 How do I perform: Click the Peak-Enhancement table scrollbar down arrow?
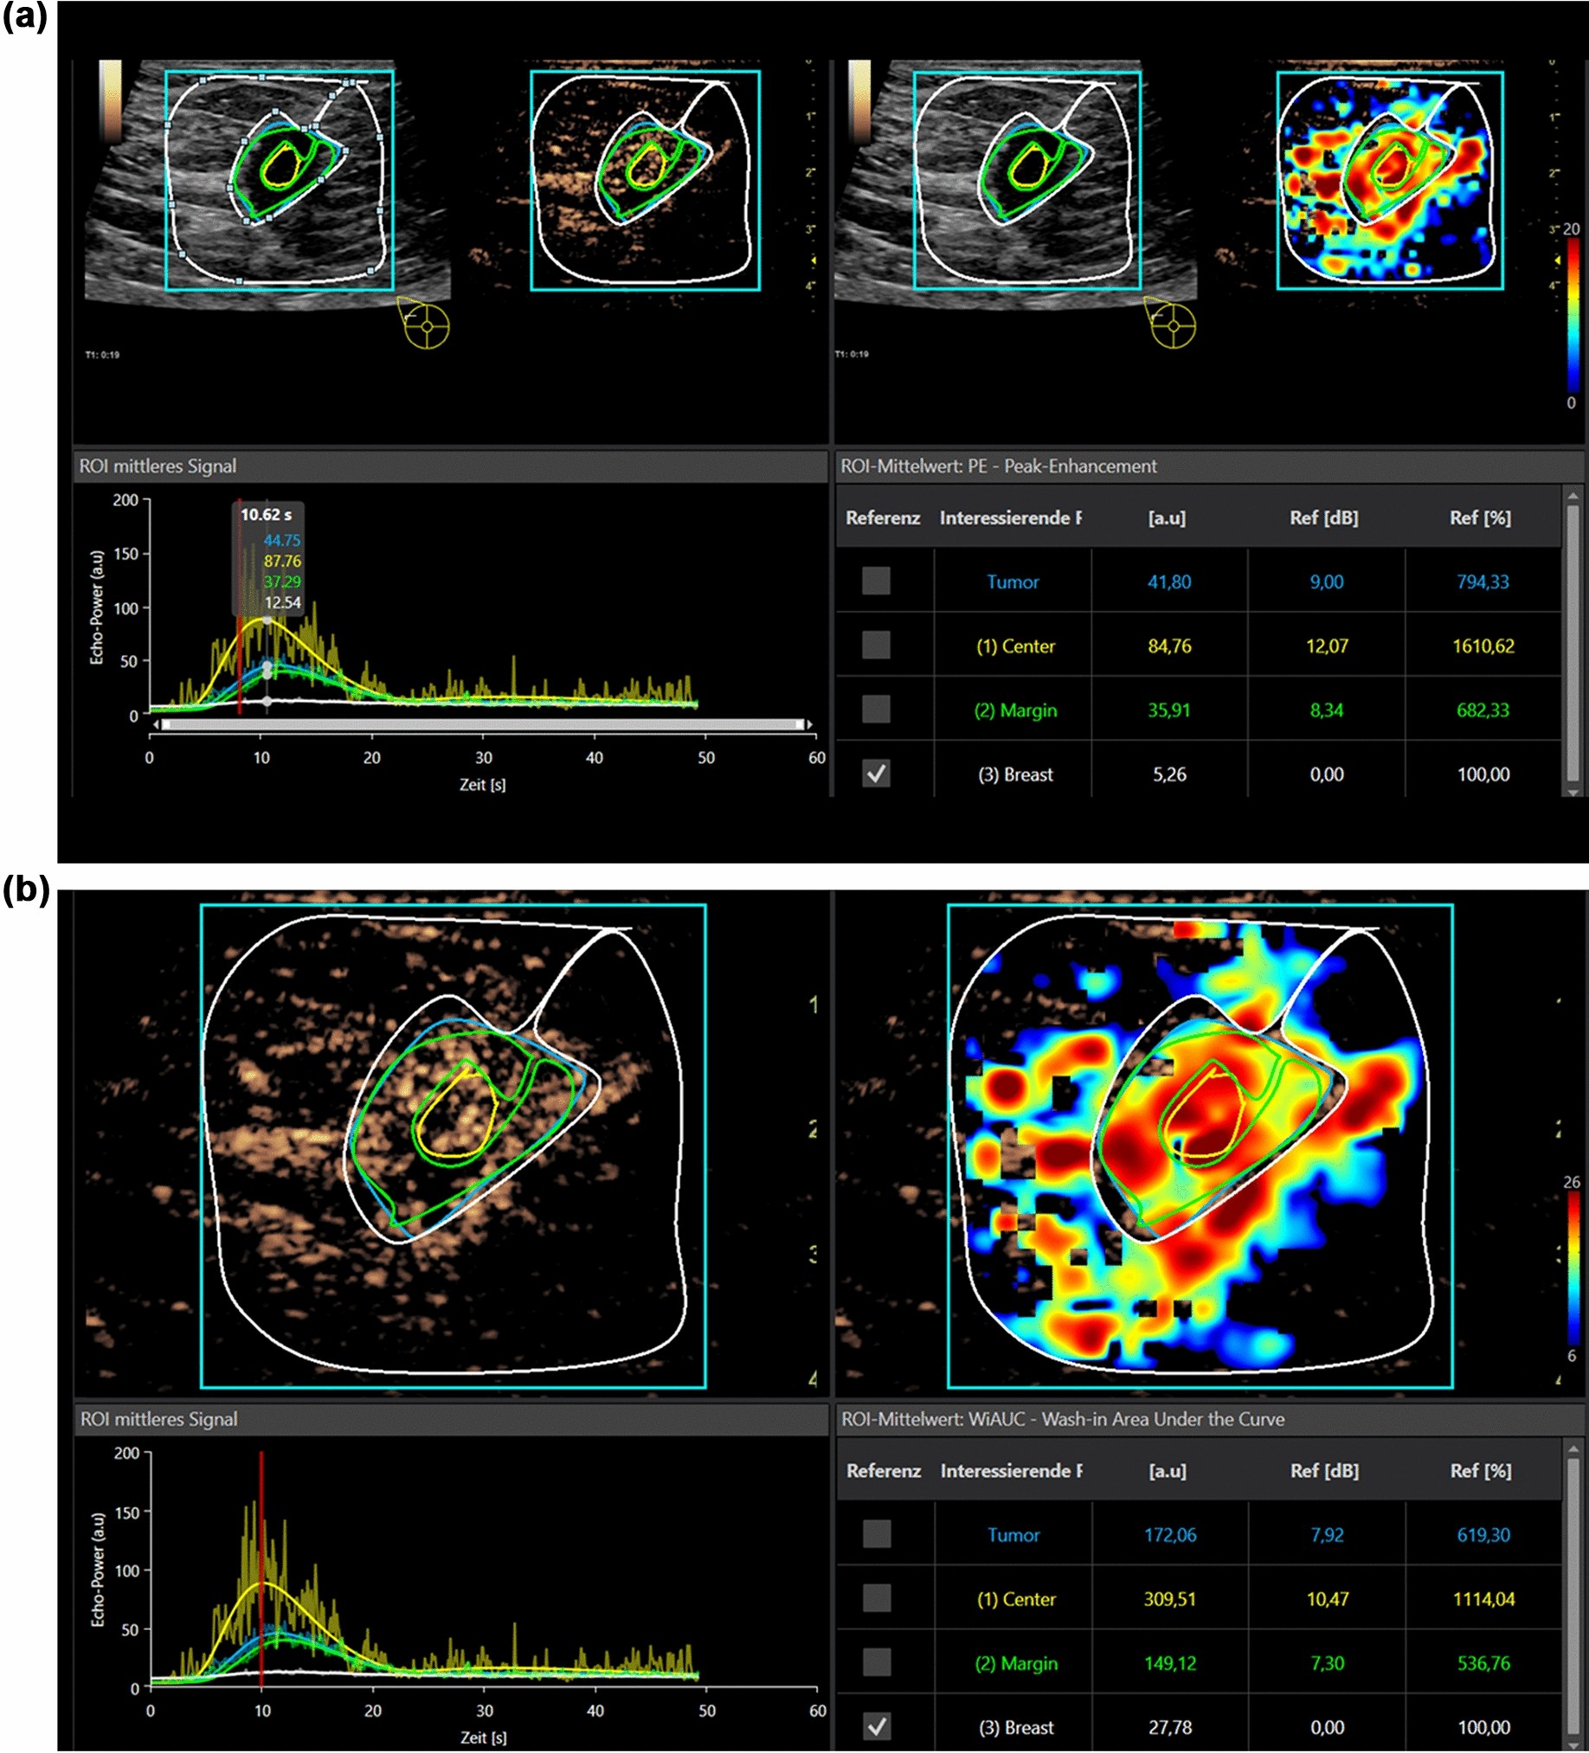[x=1573, y=792]
